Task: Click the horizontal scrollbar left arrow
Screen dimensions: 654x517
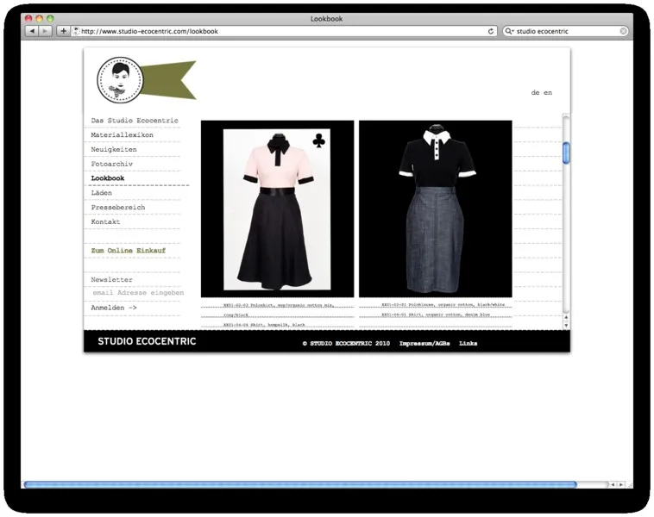Action: coord(613,484)
